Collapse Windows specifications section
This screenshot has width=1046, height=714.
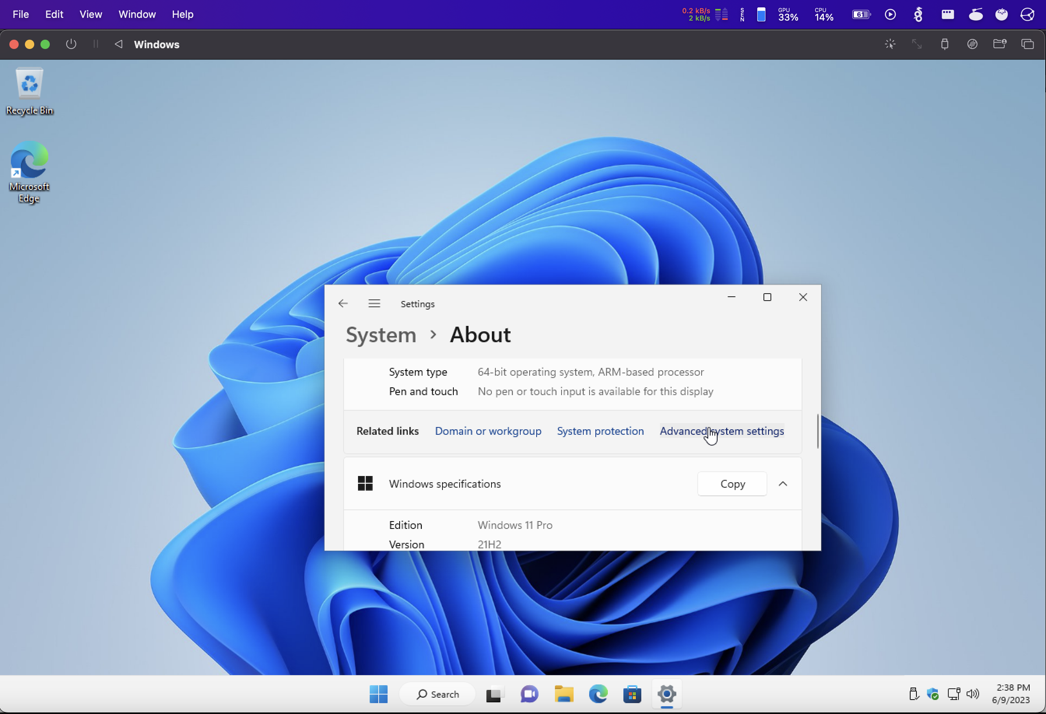[783, 484]
